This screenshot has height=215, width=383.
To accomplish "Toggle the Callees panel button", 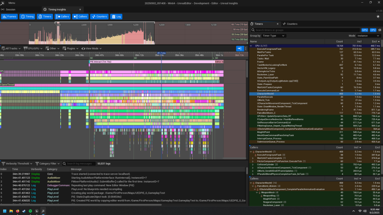I will pyautogui.click(x=80, y=16).
